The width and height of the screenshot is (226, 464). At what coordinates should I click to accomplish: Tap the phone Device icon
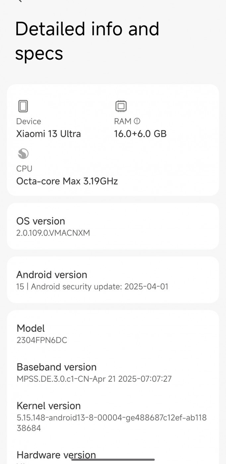23,106
